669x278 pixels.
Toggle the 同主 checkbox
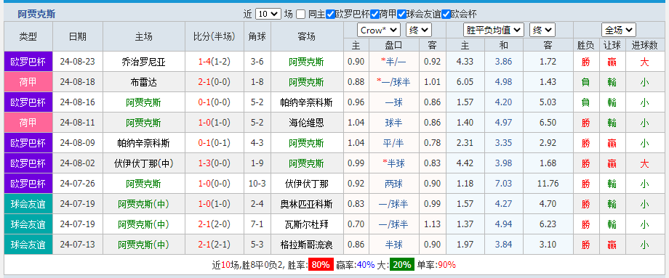point(301,14)
